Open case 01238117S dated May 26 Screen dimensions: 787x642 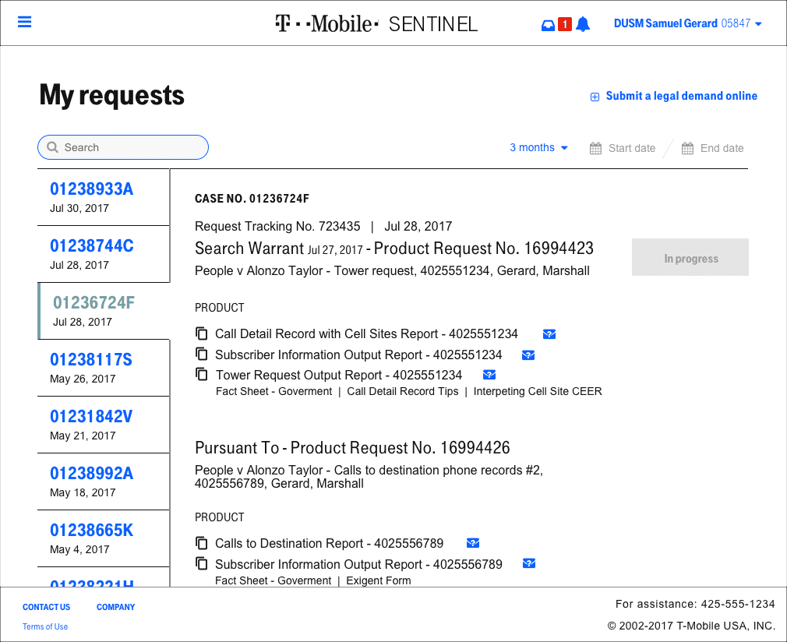91,359
